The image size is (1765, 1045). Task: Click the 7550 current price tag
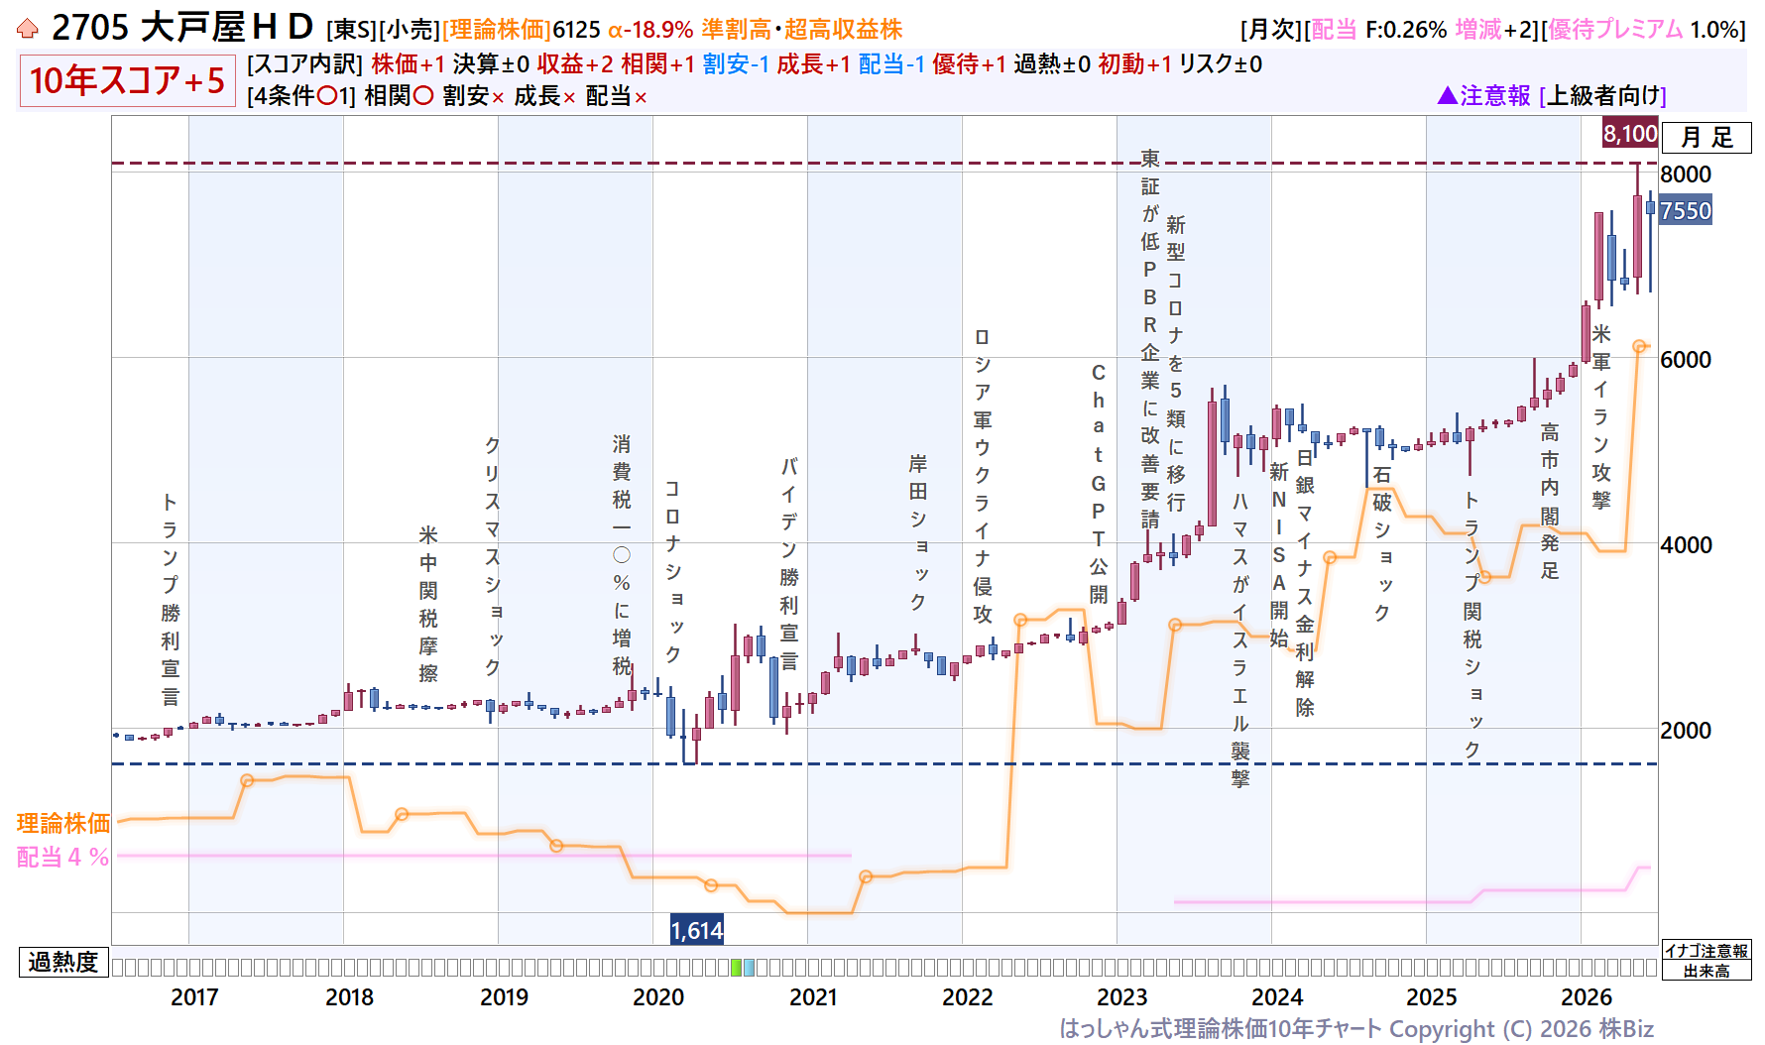1686,210
